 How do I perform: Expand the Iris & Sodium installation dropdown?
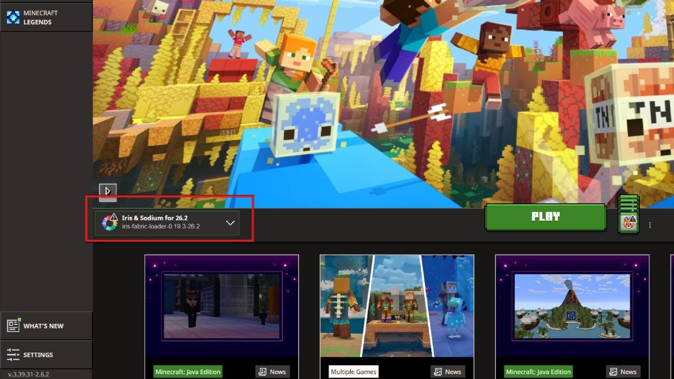tap(167, 223)
